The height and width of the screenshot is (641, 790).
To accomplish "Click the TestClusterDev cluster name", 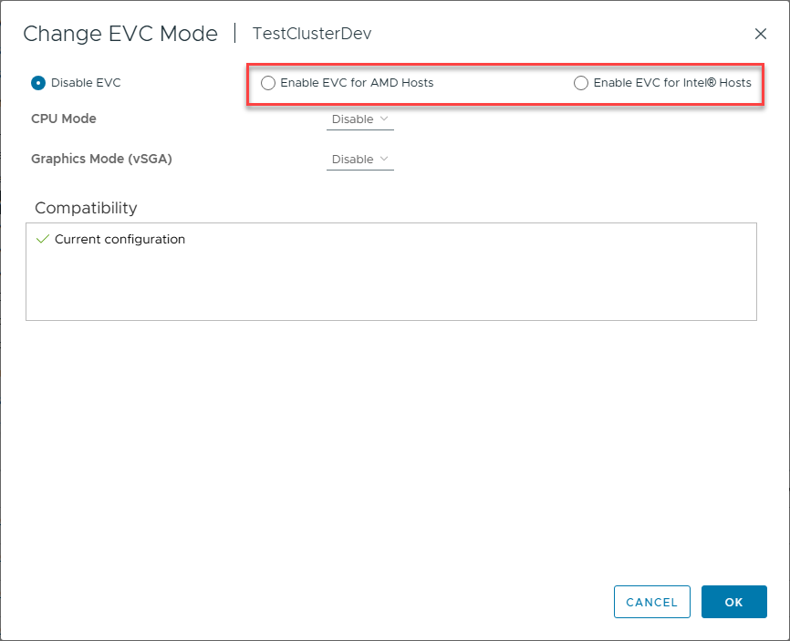I will 311,34.
